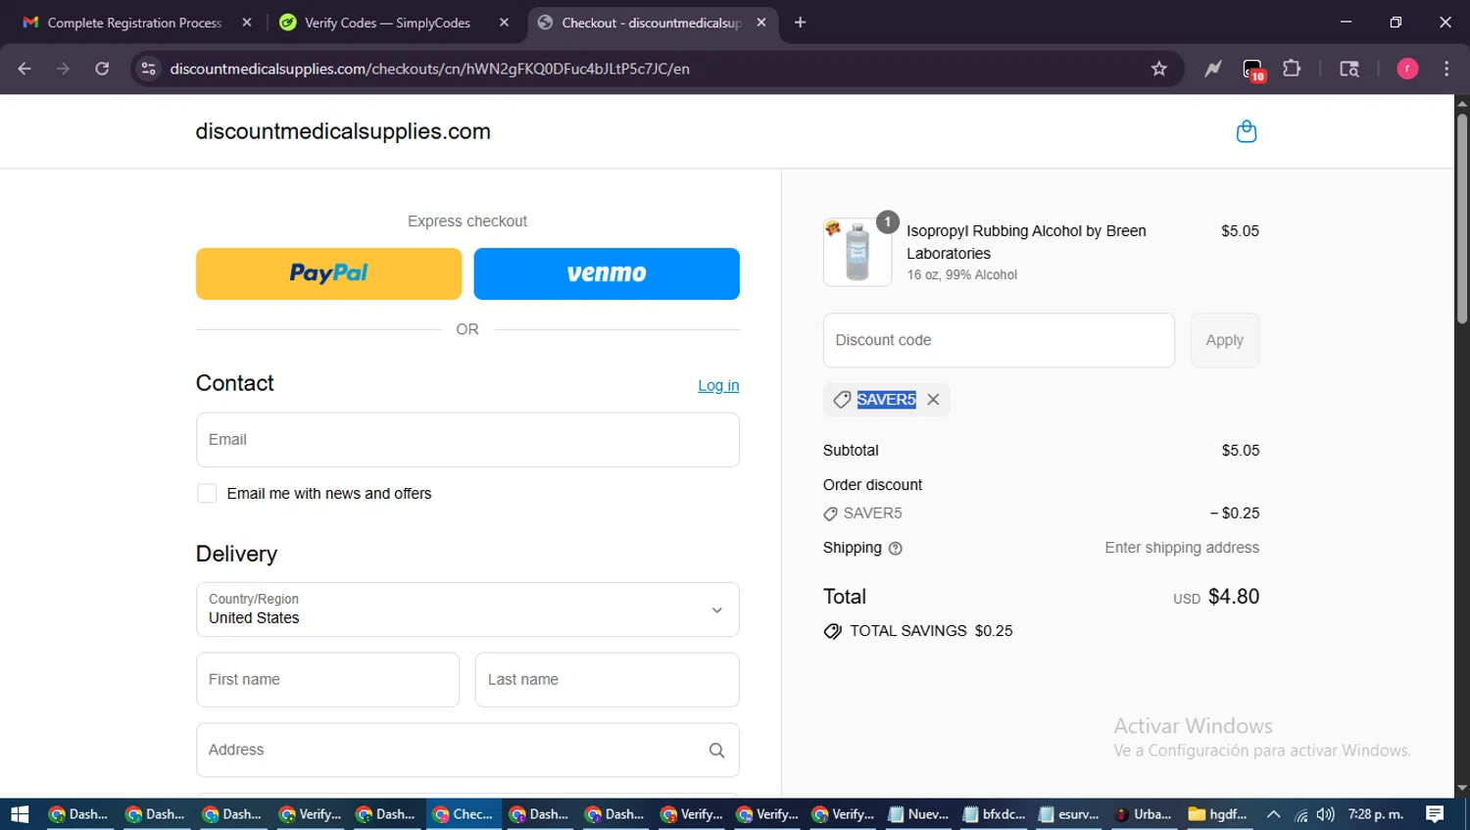Expand the Country/Region dropdown
1470x830 pixels.
coord(467,610)
